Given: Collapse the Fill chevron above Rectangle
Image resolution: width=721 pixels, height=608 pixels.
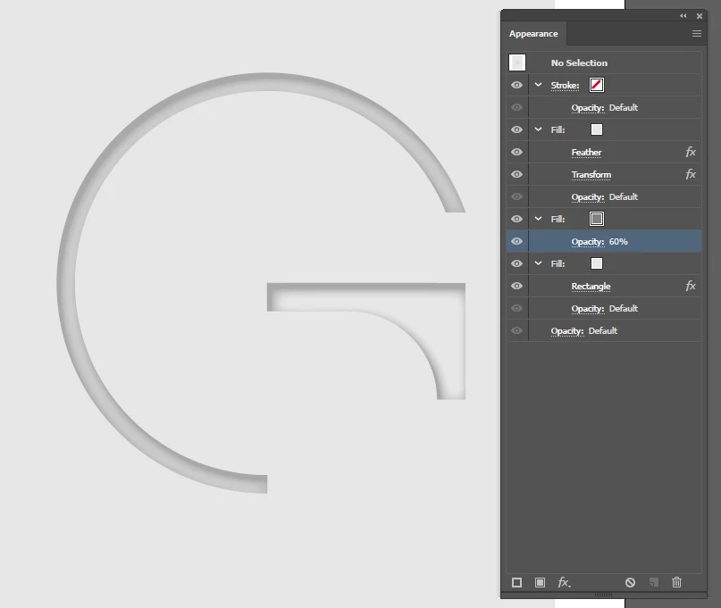Looking at the screenshot, I should (538, 263).
